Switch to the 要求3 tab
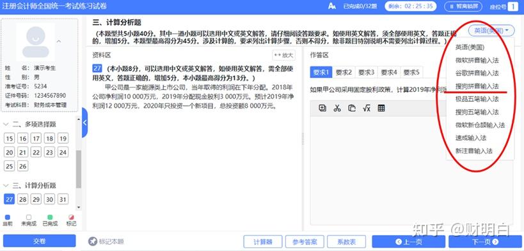Image resolution: width=524 pixels, height=251 pixels. pos(366,72)
